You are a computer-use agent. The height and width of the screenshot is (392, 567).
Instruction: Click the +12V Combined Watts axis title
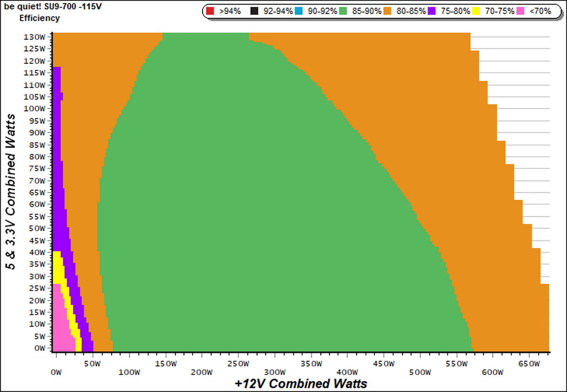[301, 383]
